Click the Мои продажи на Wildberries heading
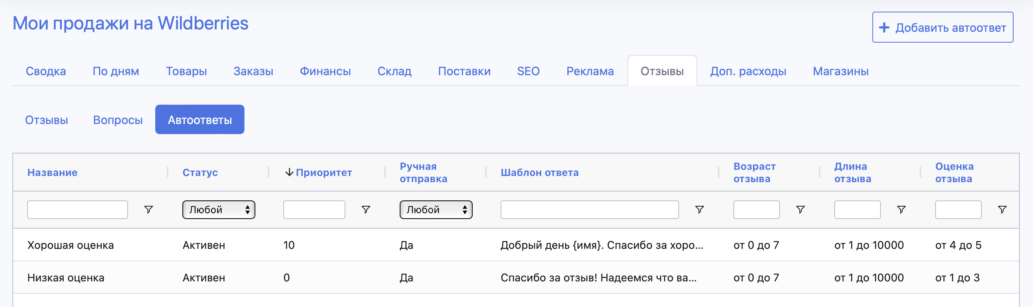 pos(130,23)
